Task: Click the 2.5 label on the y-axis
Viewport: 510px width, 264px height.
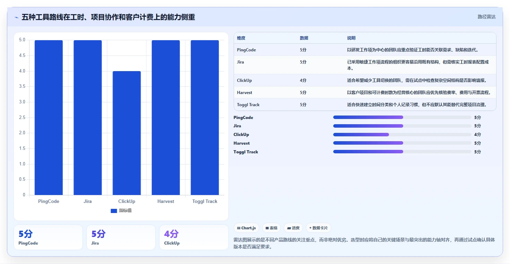Action: tap(22, 118)
